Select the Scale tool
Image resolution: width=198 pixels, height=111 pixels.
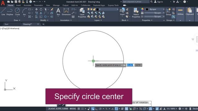(41, 17)
